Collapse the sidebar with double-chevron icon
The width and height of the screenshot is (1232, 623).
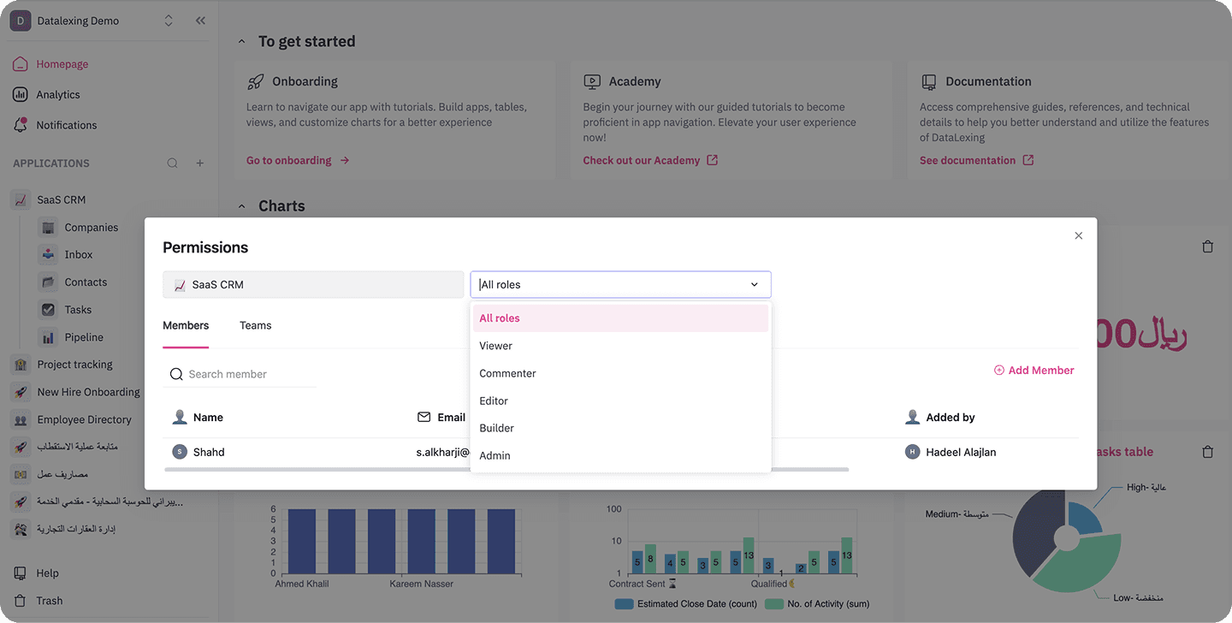pos(200,21)
